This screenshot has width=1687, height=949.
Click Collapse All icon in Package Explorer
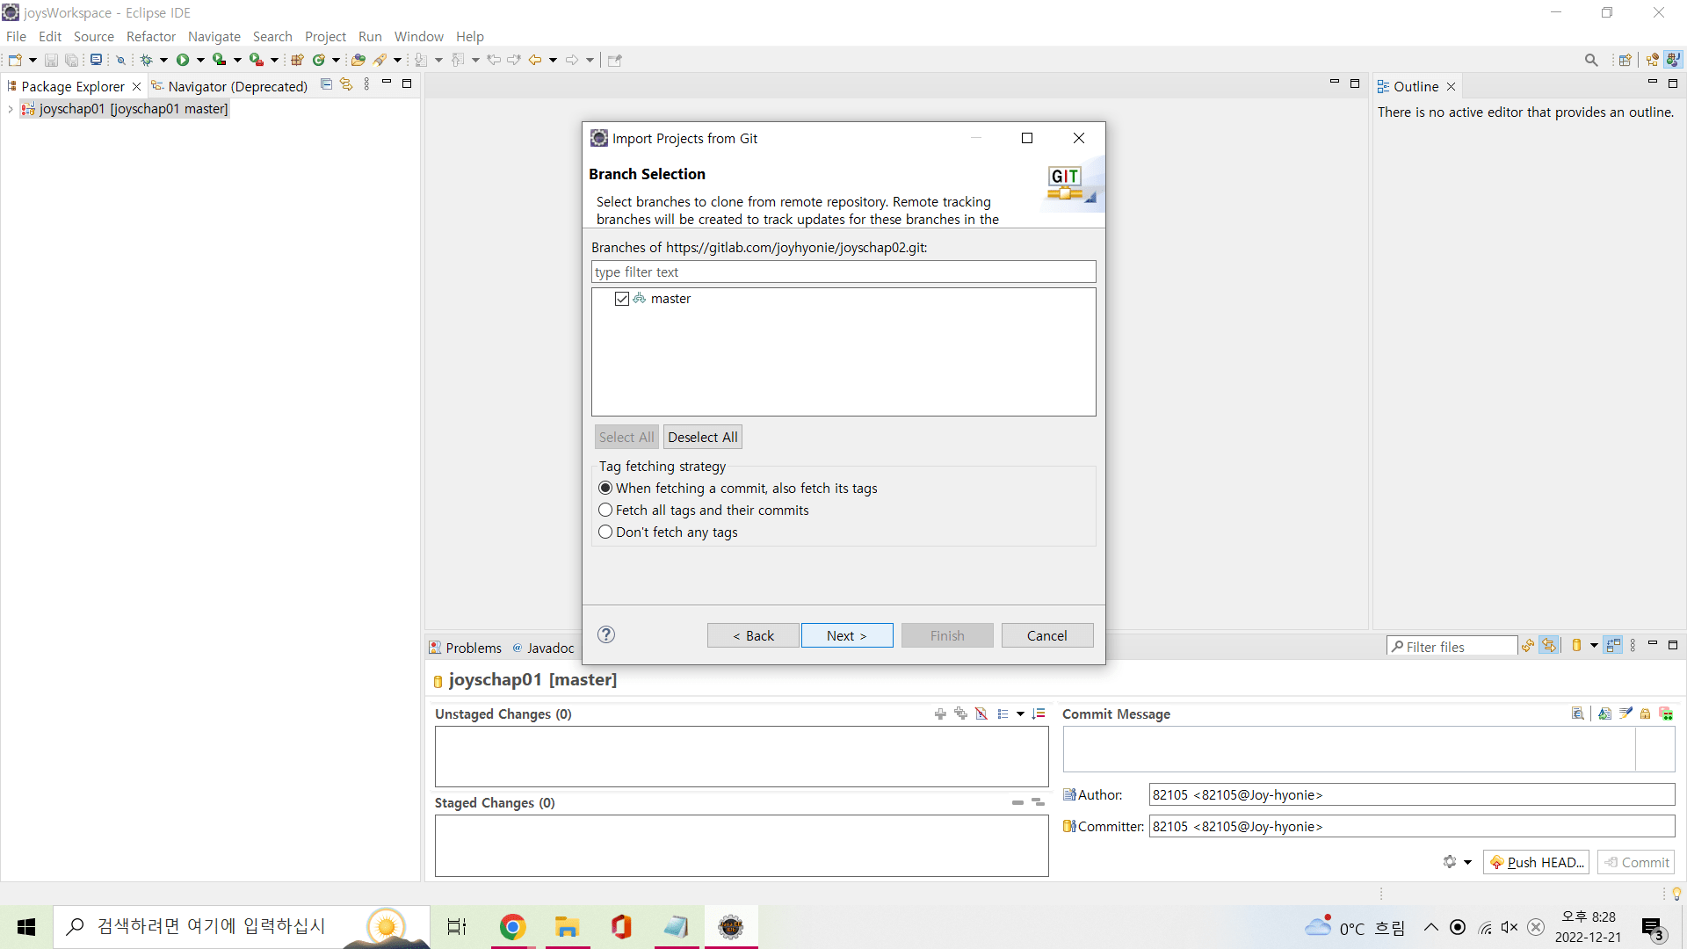(326, 84)
